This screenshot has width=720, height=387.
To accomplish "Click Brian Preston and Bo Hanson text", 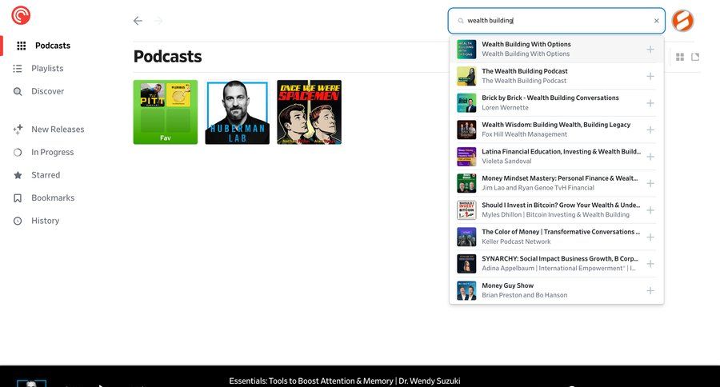I will (524, 295).
